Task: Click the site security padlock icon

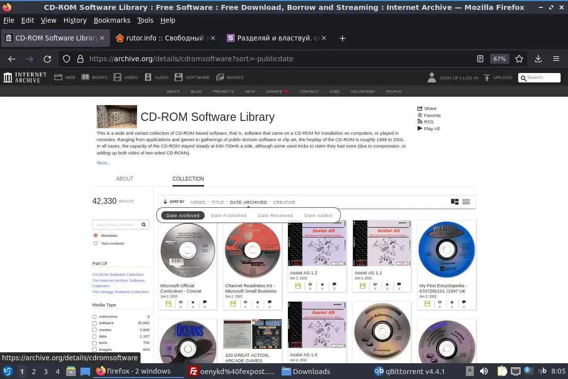Action: point(80,59)
